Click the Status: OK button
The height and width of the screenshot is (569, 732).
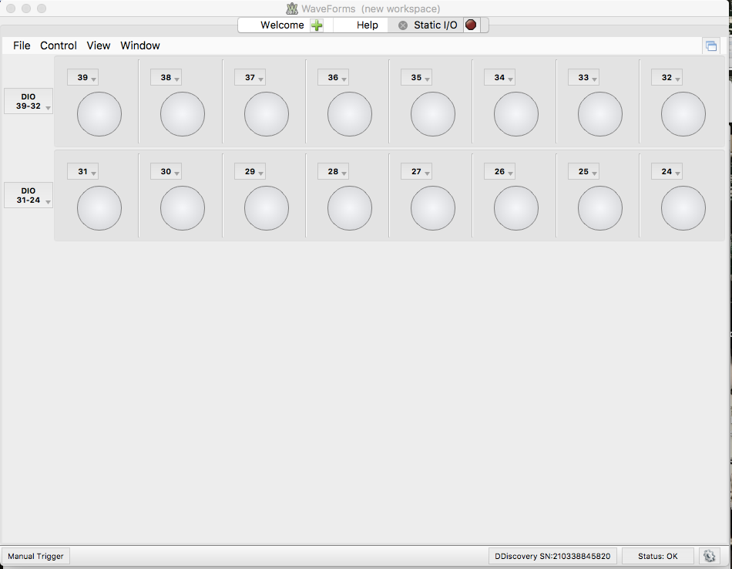pyautogui.click(x=658, y=556)
